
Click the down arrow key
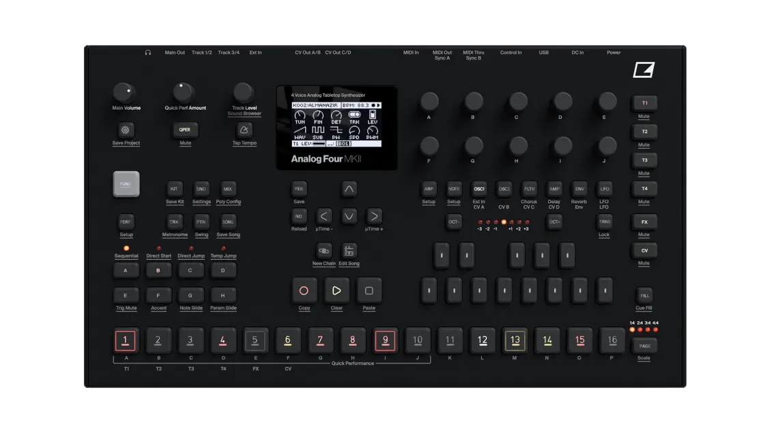[349, 216]
